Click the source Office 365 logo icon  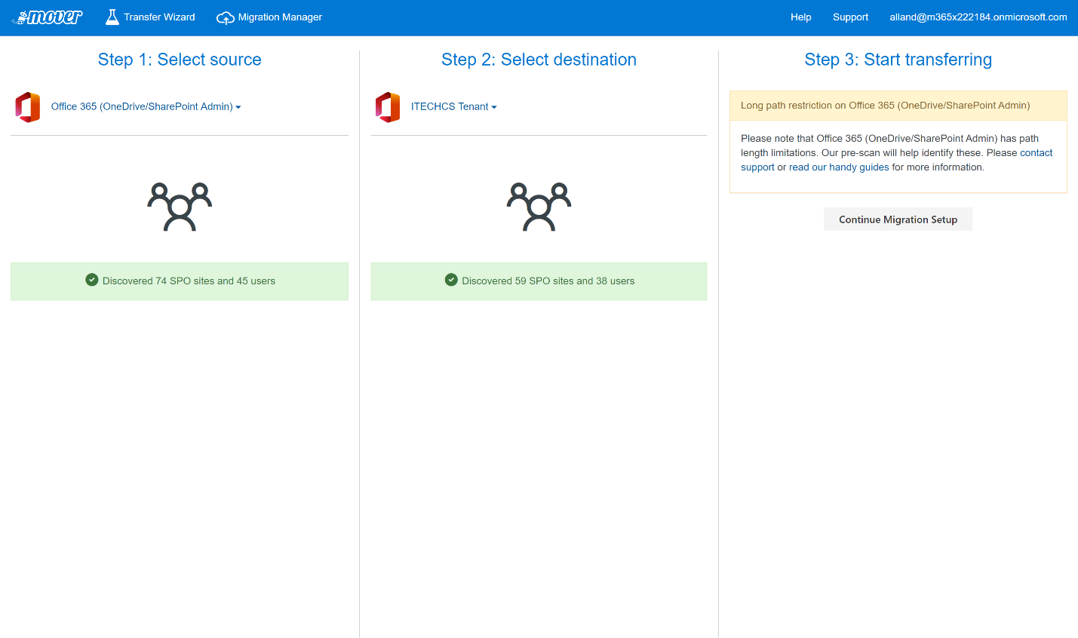click(x=28, y=107)
